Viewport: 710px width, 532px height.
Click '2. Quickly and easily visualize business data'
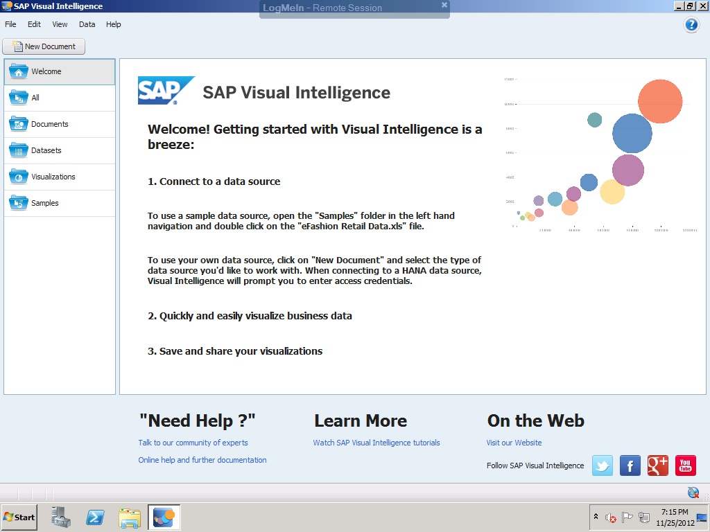[x=250, y=316]
